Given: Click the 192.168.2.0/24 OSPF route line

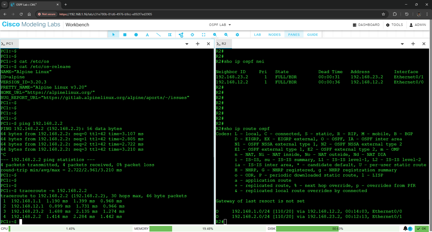Looking at the screenshot, I should [x=309, y=216].
